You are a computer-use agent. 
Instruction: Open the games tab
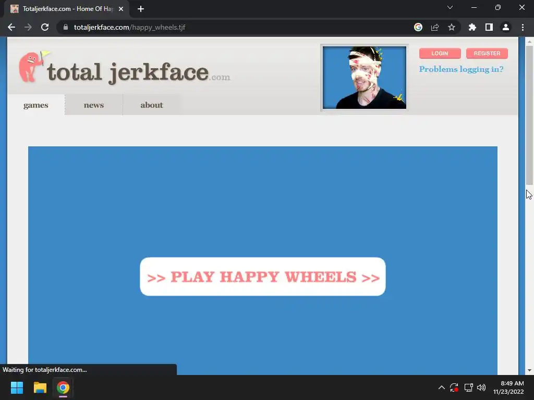click(36, 105)
